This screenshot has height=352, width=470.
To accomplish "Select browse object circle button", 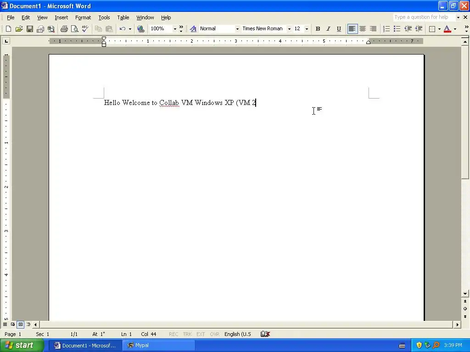I will 465,308.
